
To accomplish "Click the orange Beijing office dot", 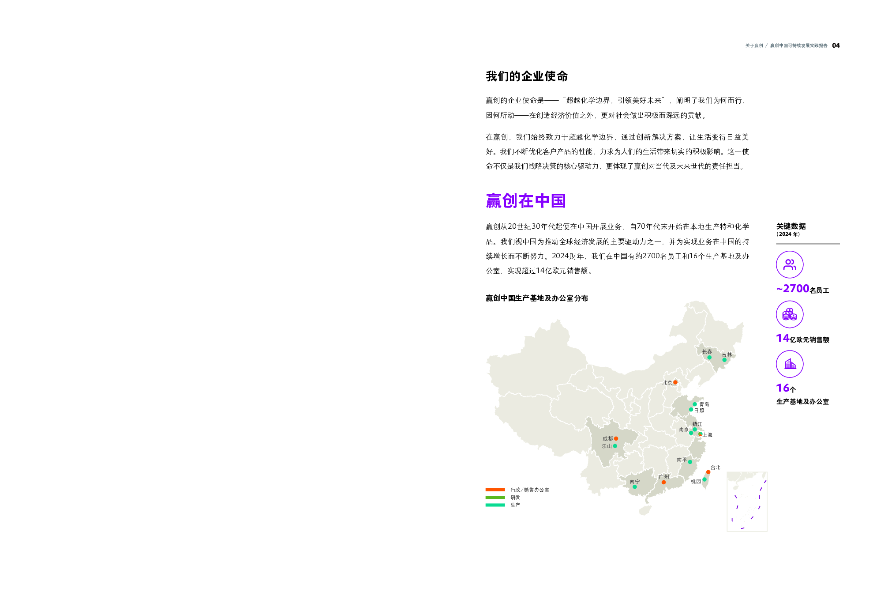I will coord(675,382).
